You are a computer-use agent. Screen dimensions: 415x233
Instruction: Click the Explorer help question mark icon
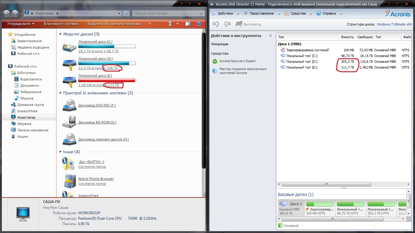tap(199, 24)
